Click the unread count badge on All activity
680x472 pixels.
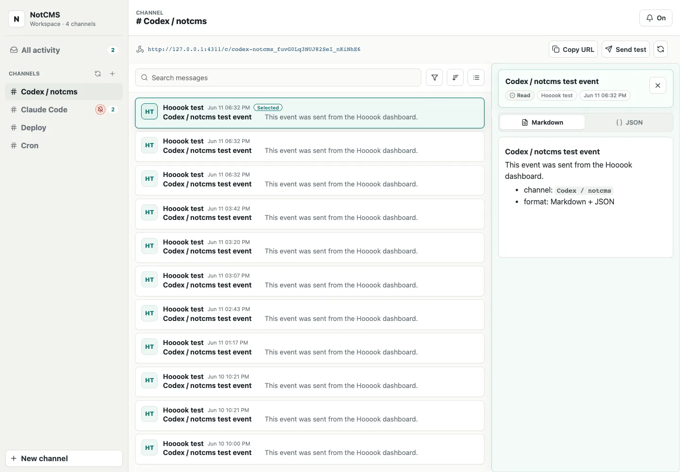tap(113, 50)
